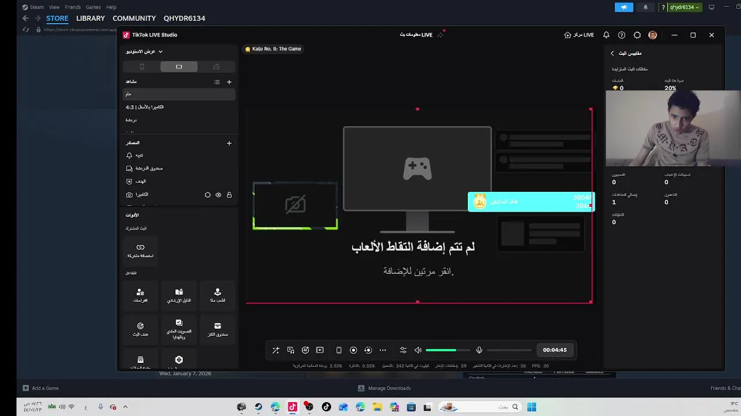Open the لنلعب معًا play together tool
This screenshot has height=416, width=741.
pos(218,295)
